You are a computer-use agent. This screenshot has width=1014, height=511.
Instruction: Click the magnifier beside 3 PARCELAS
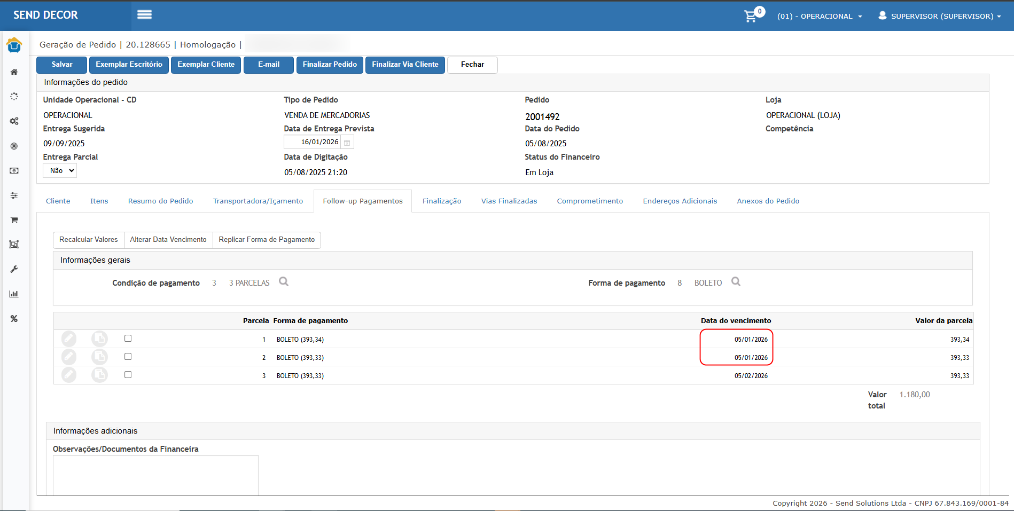pyautogui.click(x=284, y=282)
